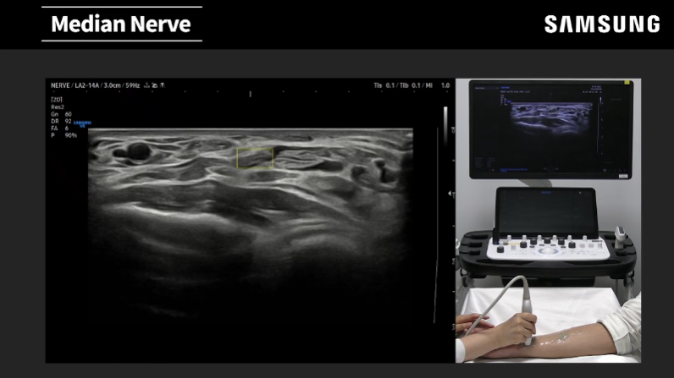The image size is (674, 378).
Task: Click the small blue Samsung V8 logo
Action: [82, 124]
